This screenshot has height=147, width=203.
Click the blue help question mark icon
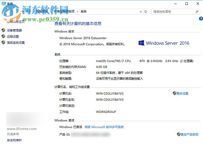201,19
